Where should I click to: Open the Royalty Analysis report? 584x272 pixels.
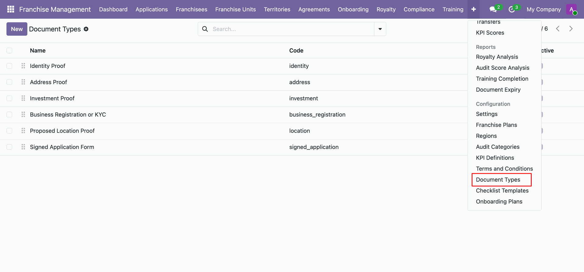point(497,57)
